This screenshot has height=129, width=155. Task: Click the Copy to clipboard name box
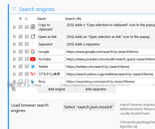(51, 27)
